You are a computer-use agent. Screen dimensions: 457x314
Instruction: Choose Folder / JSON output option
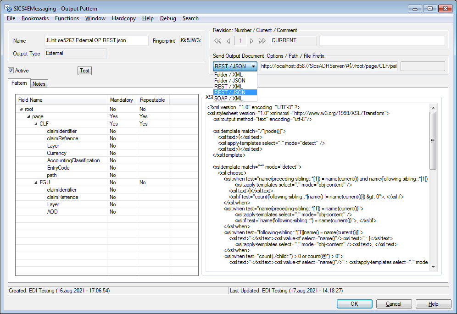tap(230, 81)
